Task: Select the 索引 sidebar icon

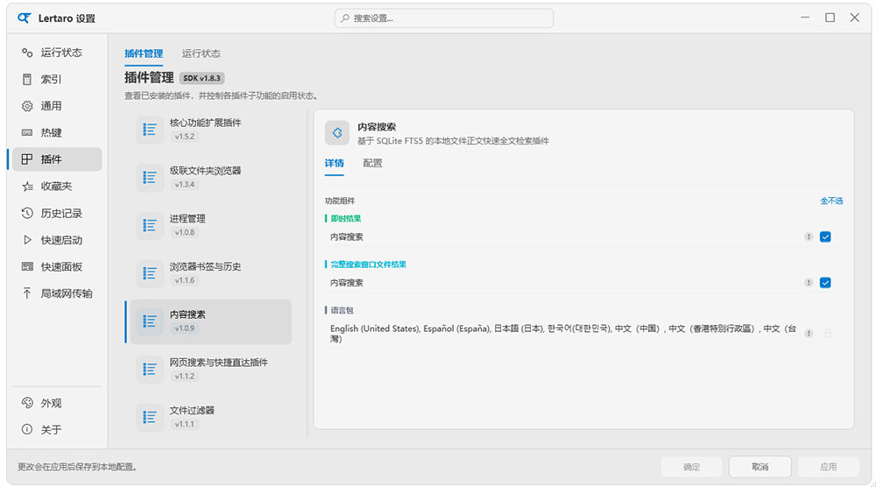Action: coord(27,80)
